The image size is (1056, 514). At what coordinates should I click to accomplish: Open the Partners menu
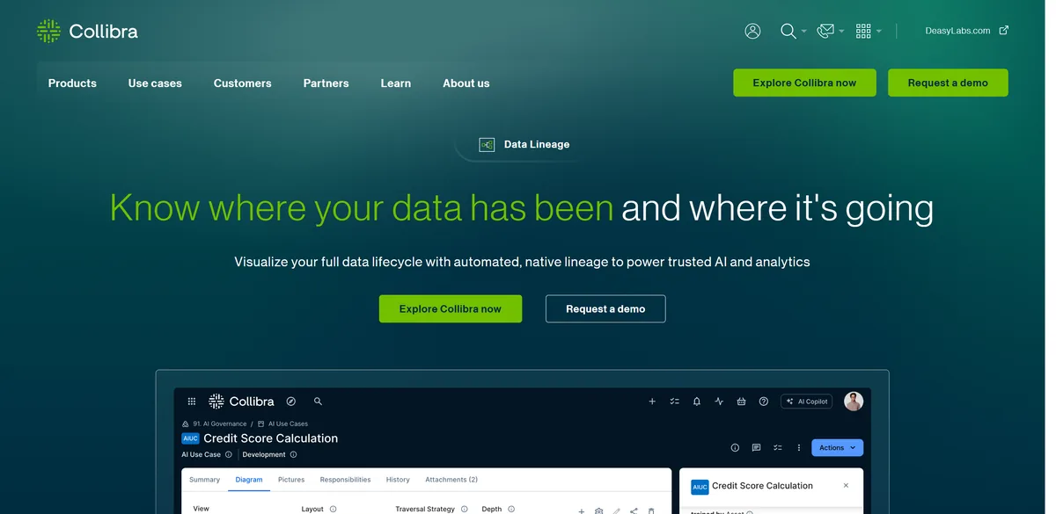point(326,83)
